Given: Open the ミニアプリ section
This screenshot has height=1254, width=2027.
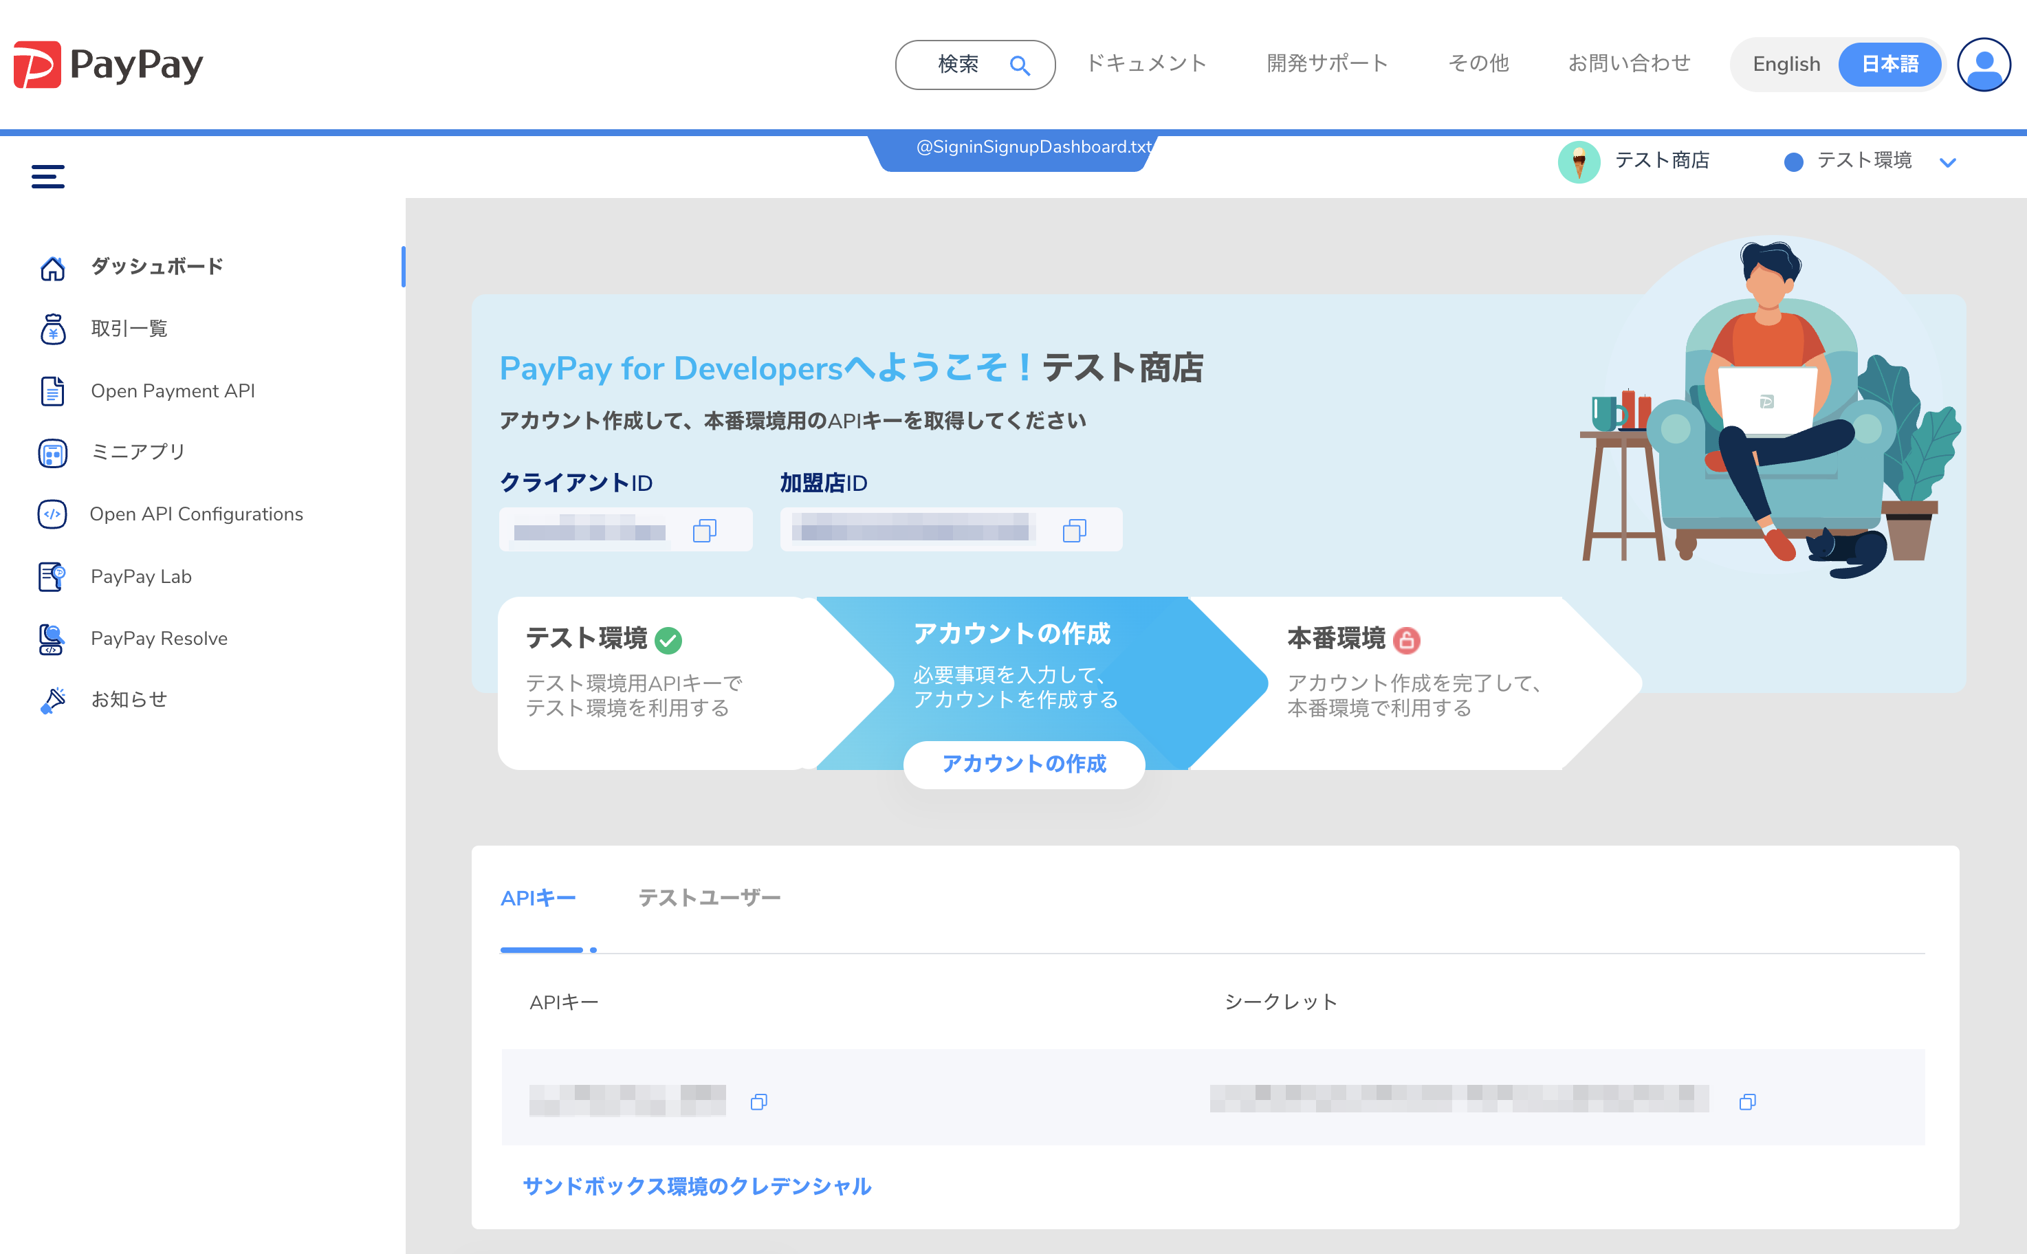Looking at the screenshot, I should 138,452.
